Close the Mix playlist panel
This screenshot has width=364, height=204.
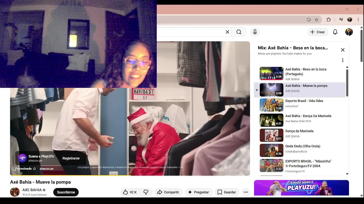point(343,50)
